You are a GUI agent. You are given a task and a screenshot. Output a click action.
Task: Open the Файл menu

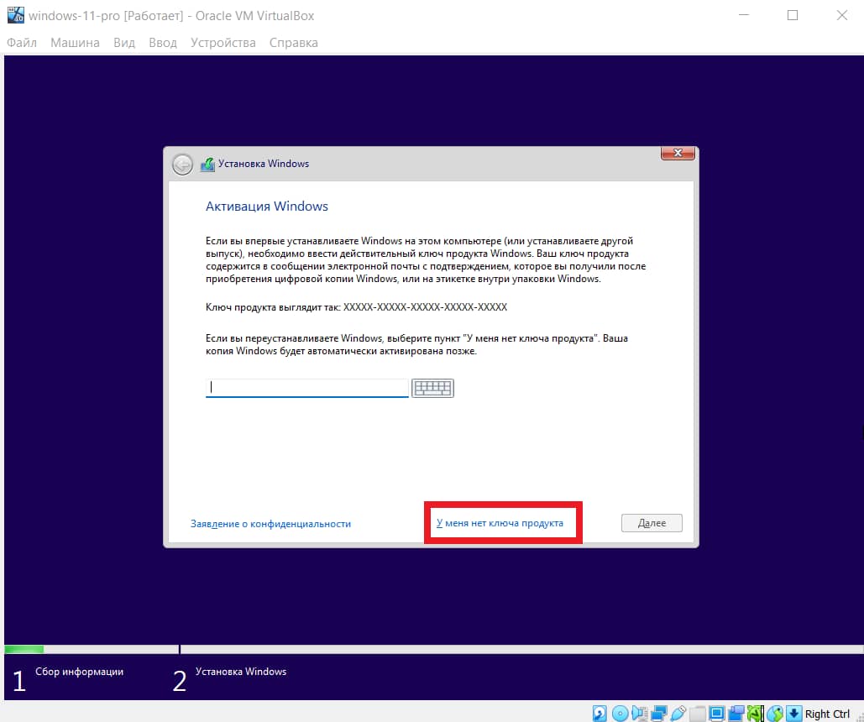click(22, 43)
